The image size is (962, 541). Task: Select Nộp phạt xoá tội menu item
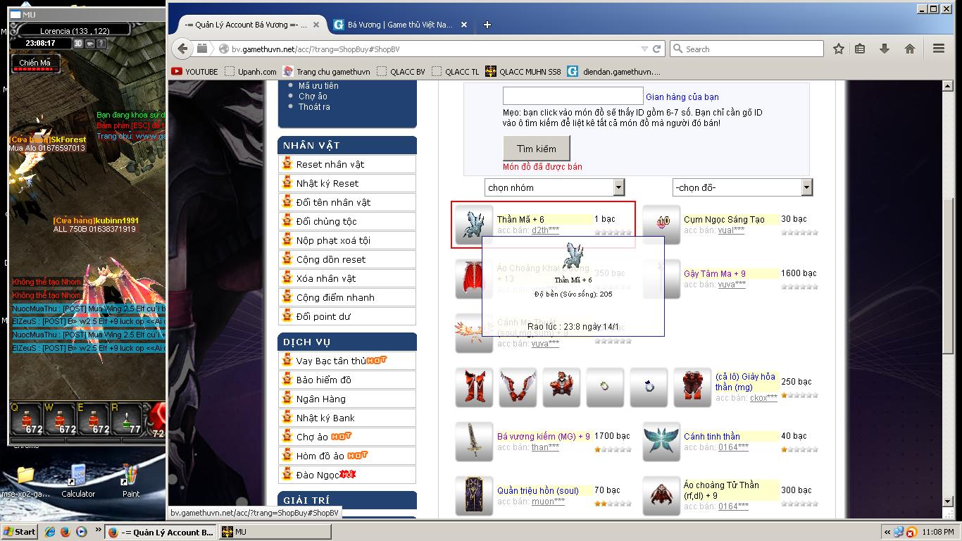tap(347, 240)
